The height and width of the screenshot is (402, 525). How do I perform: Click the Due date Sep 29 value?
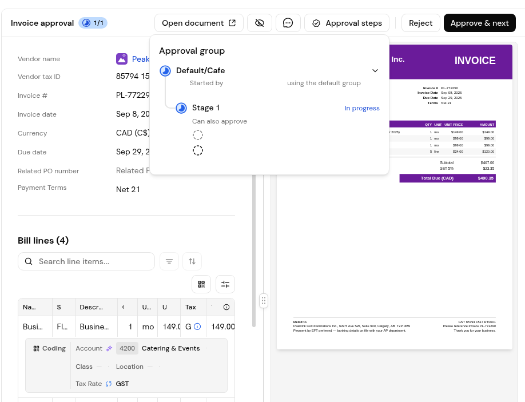[133, 152]
